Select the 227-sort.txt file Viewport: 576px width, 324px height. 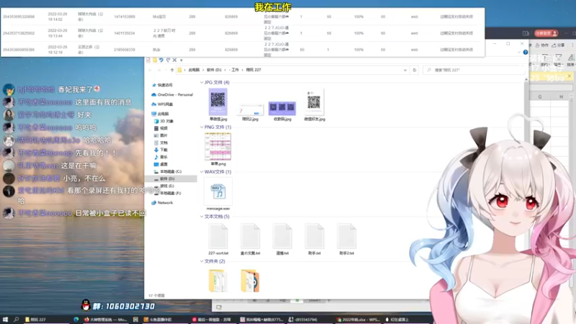point(218,239)
